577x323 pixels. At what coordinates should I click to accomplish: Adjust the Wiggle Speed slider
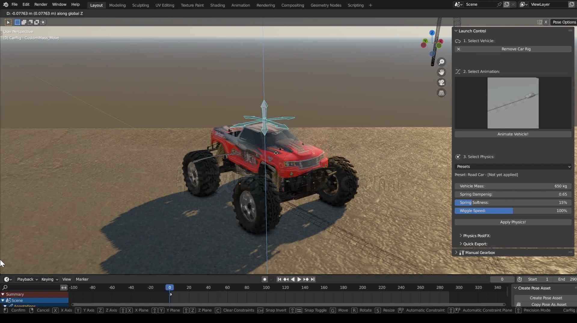coord(513,211)
